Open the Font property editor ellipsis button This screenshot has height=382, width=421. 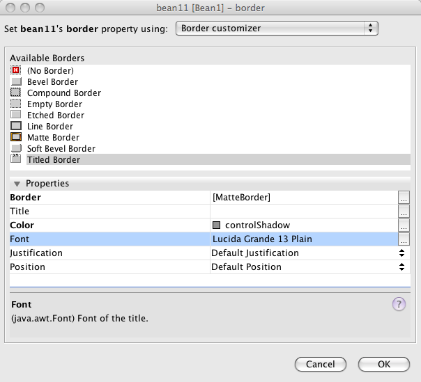point(404,239)
